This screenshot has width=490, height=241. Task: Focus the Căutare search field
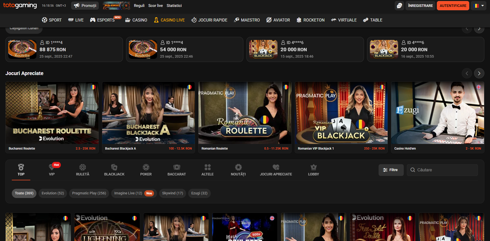click(445, 170)
